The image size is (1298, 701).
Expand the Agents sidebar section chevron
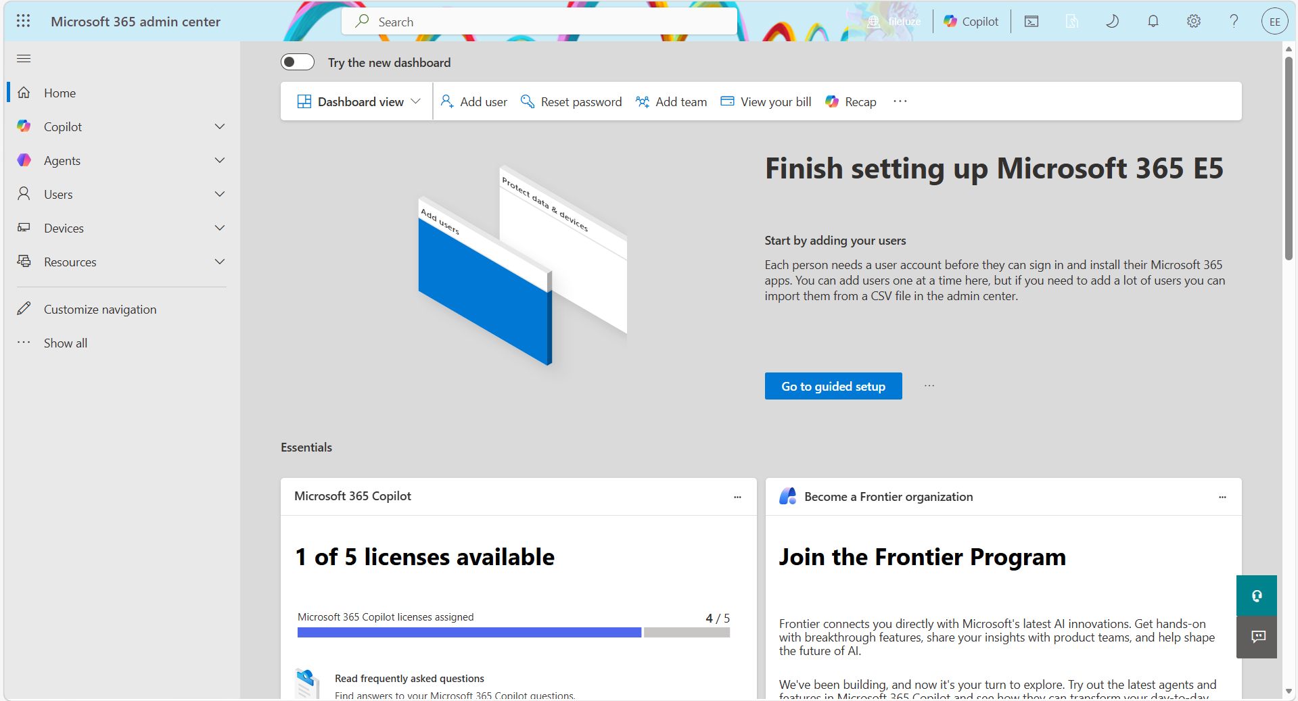click(x=220, y=160)
